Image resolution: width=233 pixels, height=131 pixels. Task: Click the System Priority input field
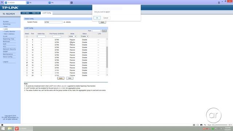click(x=54, y=22)
